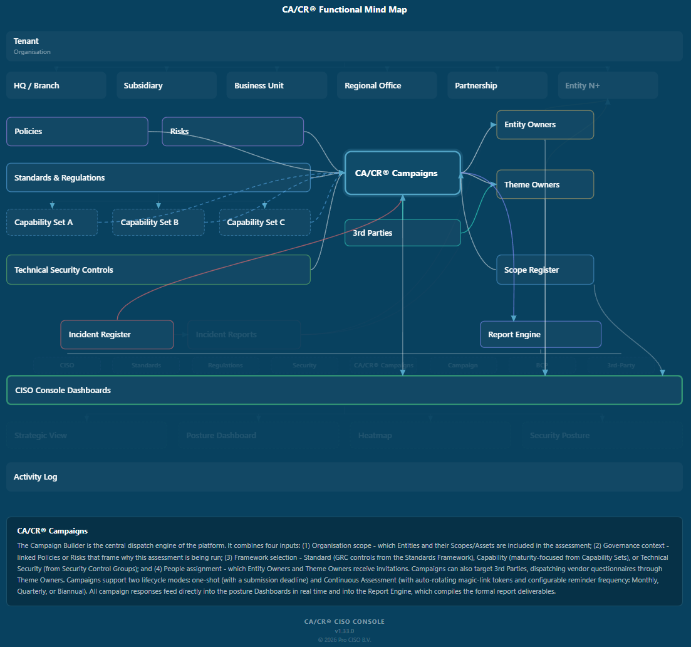The width and height of the screenshot is (691, 647).
Task: Open the HQ / Branch entity node
Action: coord(56,85)
